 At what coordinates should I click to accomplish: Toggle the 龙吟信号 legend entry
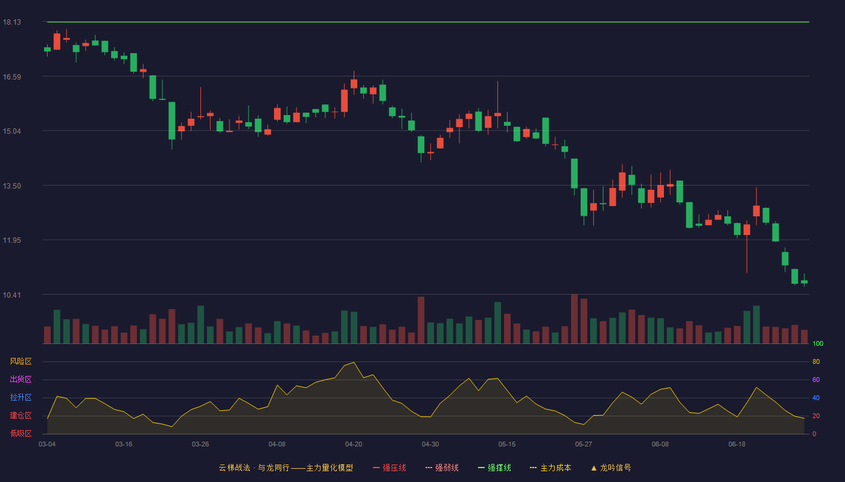[x=611, y=468]
